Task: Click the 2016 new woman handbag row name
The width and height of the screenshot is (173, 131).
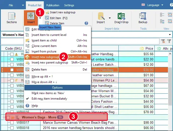Action: [x=80, y=128]
